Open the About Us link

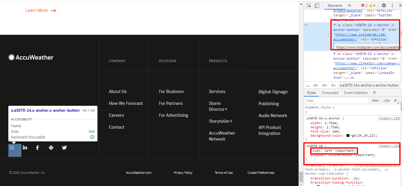[118, 92]
